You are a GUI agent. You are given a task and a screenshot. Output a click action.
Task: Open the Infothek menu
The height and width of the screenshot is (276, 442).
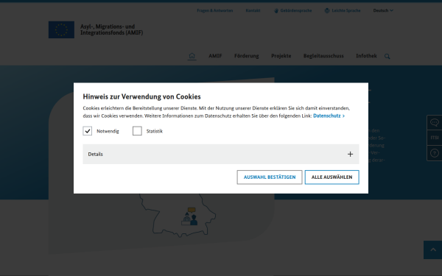366,56
